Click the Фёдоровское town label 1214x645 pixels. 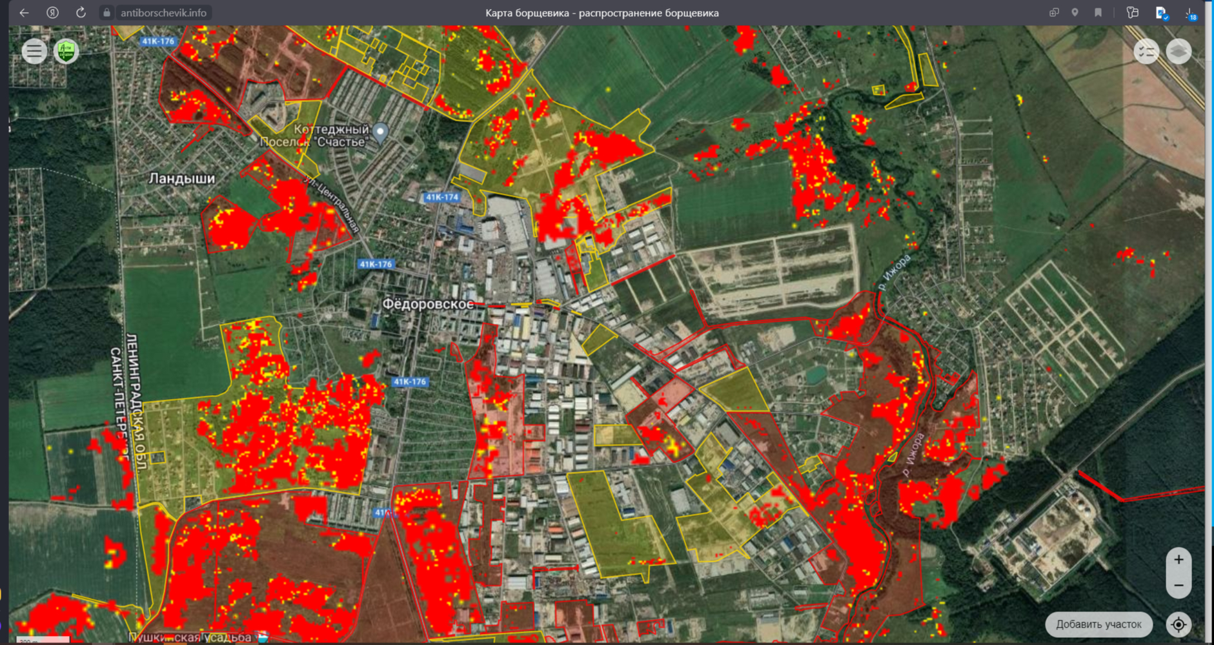pos(428,303)
